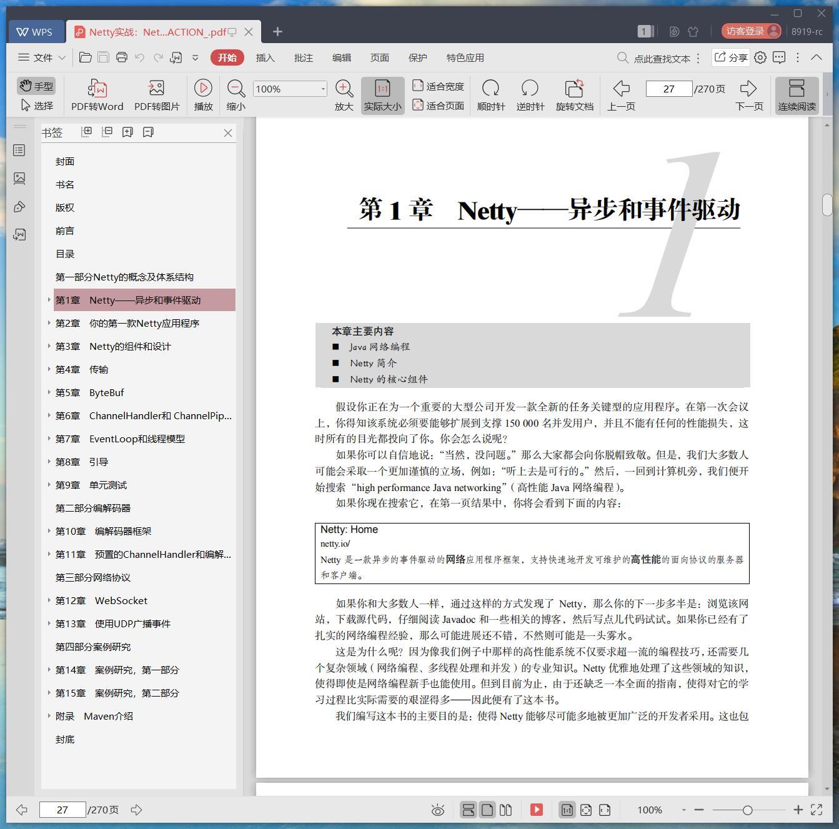This screenshot has width=839, height=829.
Task: Expand 第12章 WebSocket bookmark arrow
Action: 49,600
